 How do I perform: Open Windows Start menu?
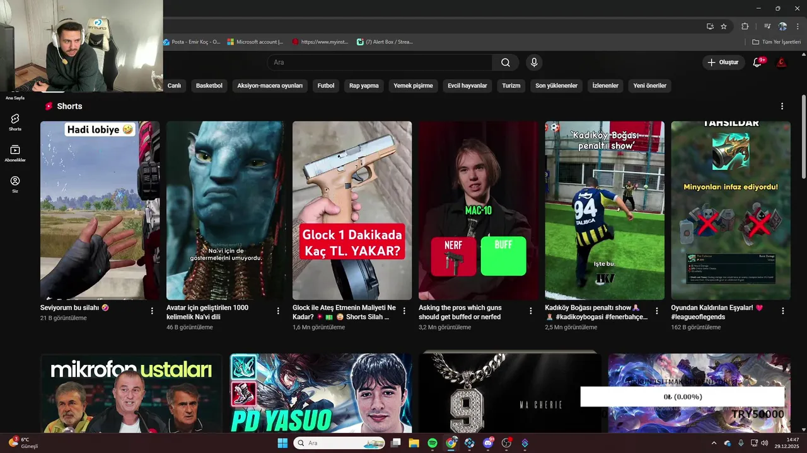pos(282,443)
